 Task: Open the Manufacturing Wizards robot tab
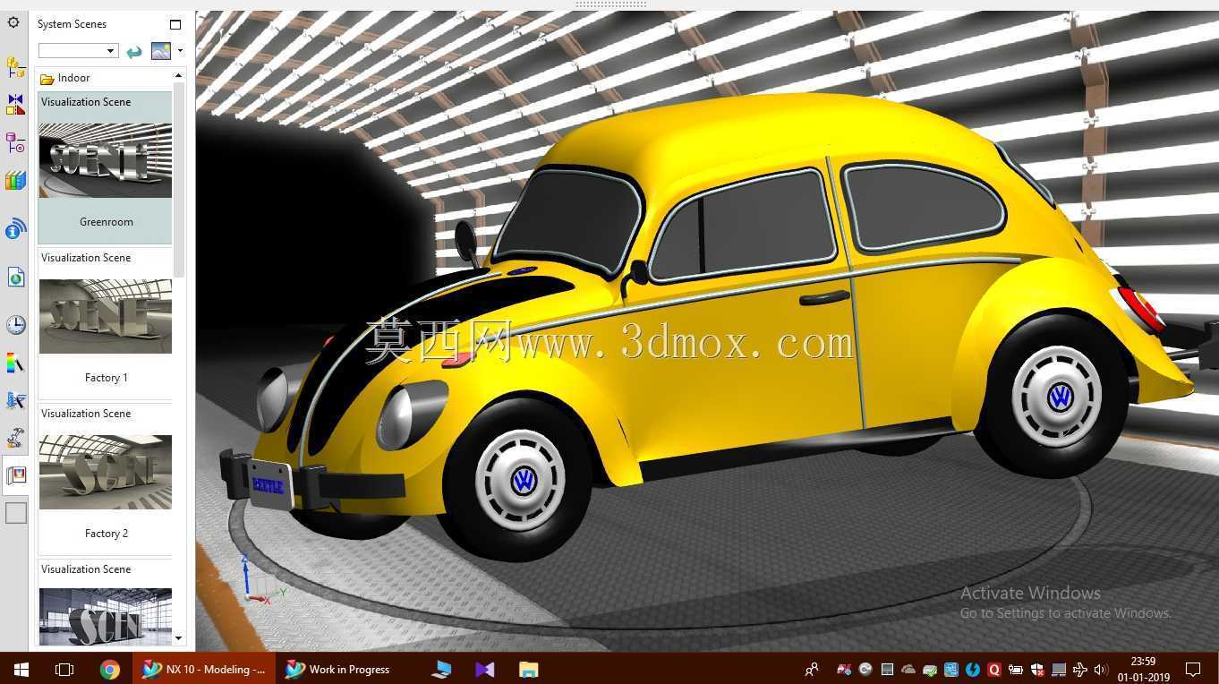click(15, 439)
